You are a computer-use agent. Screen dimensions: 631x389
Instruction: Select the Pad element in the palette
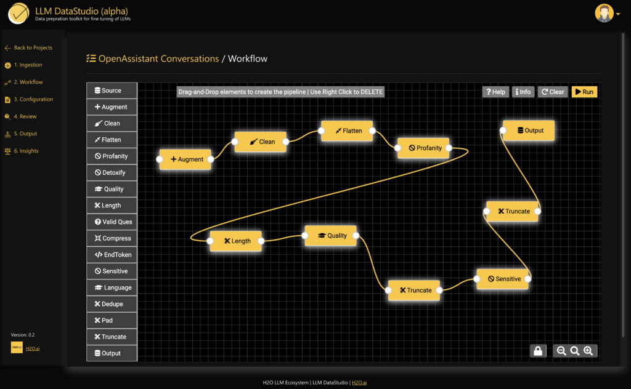click(x=112, y=320)
